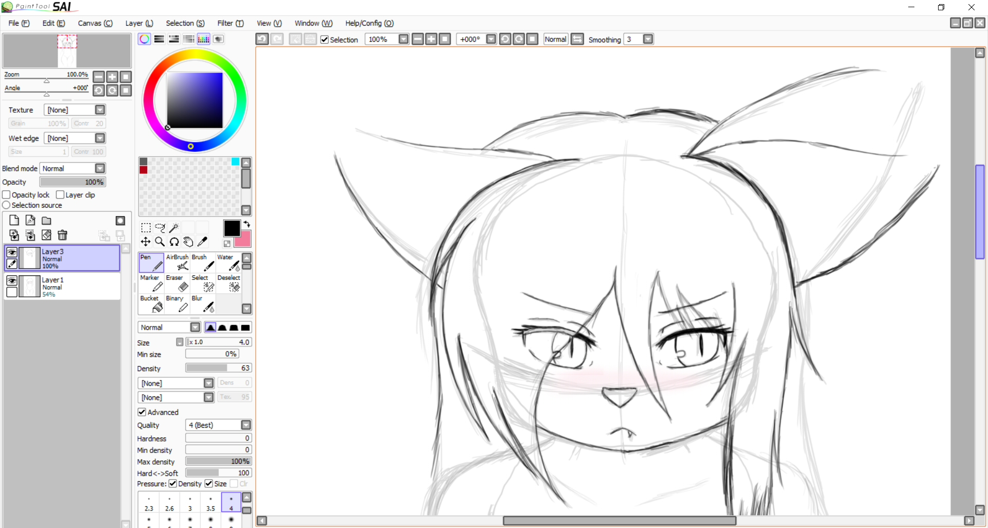The width and height of the screenshot is (988, 528).
Task: Select the AirBrush tool
Action: tap(178, 262)
